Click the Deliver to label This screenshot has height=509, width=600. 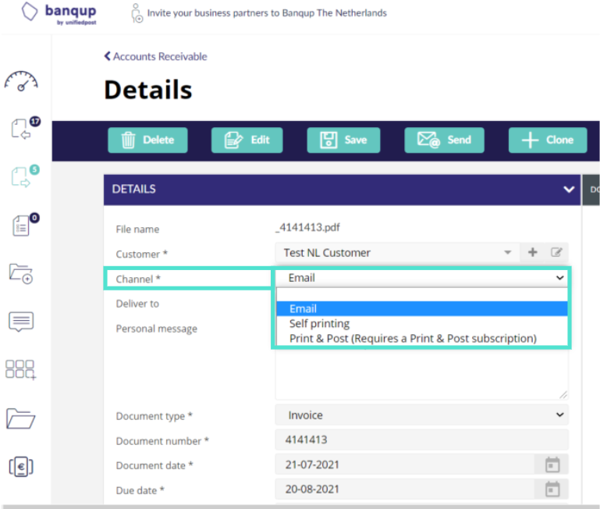click(x=137, y=304)
